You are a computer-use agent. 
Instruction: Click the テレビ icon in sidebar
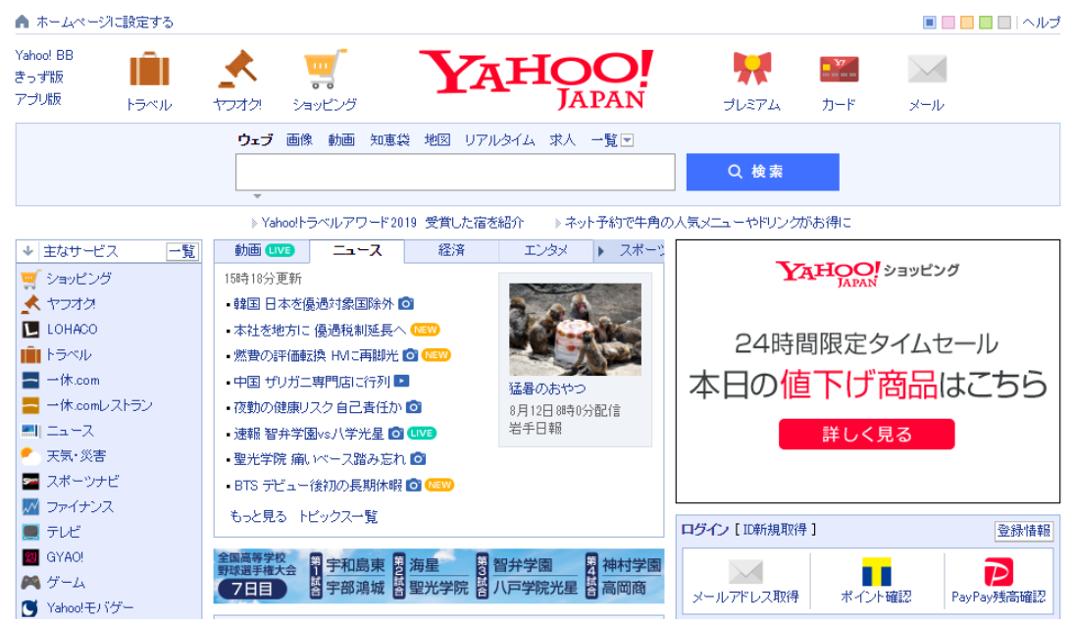tap(30, 532)
